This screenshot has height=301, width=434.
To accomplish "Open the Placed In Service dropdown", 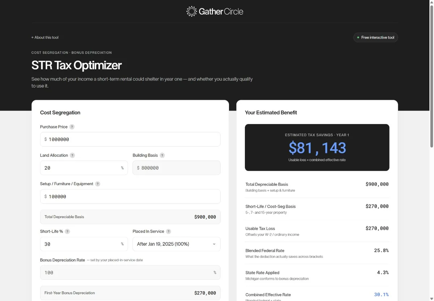I will (x=176, y=244).
